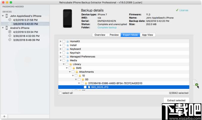
Task: Check the D7D3641B-0386-4460 folder checkbox
Action: (x=82, y=83)
